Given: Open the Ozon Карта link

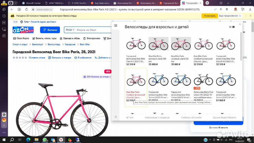Looking at the screenshot, I should coord(21,38).
